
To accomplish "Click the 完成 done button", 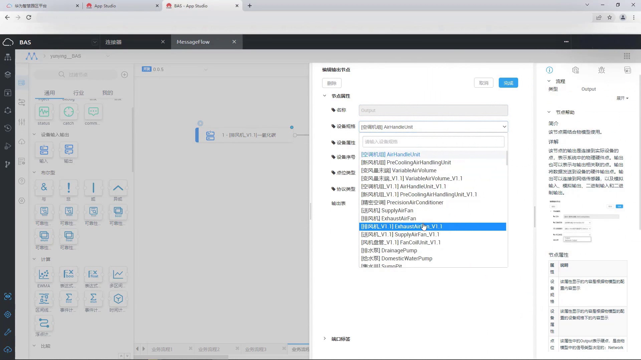I will tap(508, 83).
